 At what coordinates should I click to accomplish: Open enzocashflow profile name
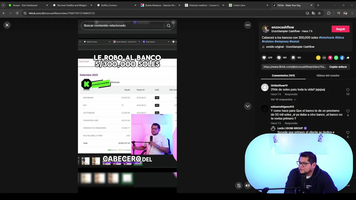point(283,27)
